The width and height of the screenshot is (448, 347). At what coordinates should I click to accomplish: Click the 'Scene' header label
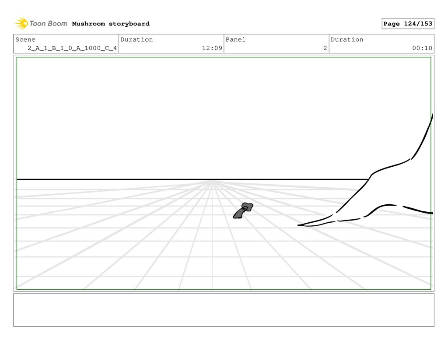25,39
